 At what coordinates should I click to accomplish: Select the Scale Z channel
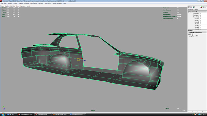coord(197,27)
